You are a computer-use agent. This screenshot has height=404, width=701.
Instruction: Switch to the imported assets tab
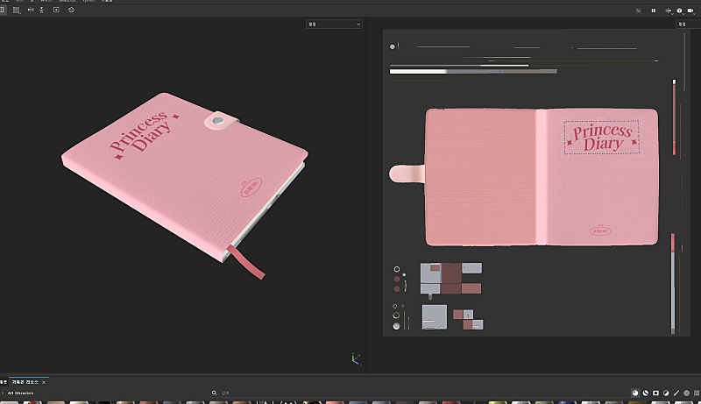pyautogui.click(x=25, y=383)
